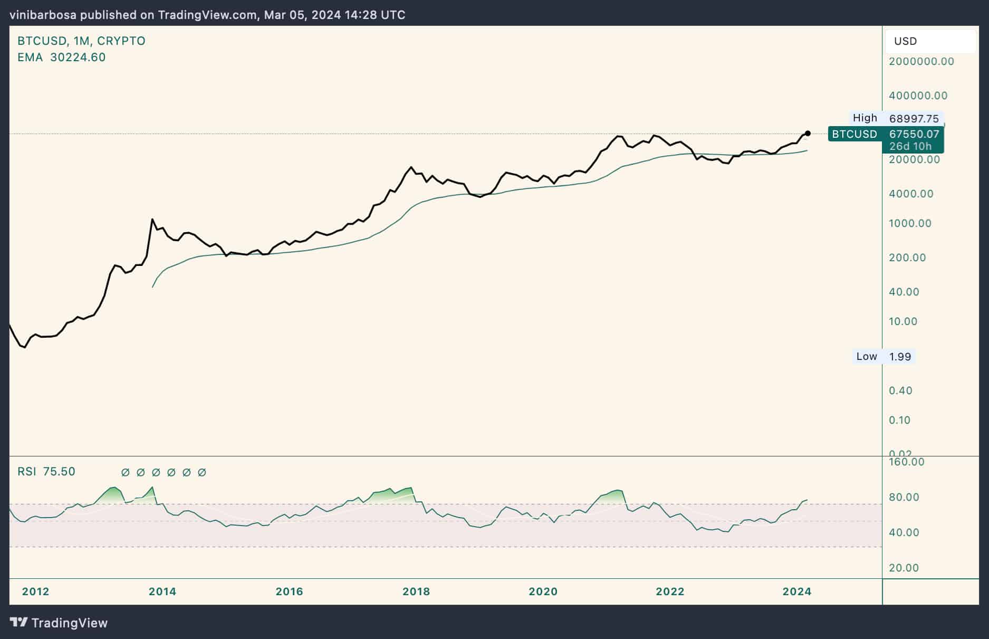The height and width of the screenshot is (639, 989).
Task: Jump to 2012 on the time axis
Action: point(35,592)
